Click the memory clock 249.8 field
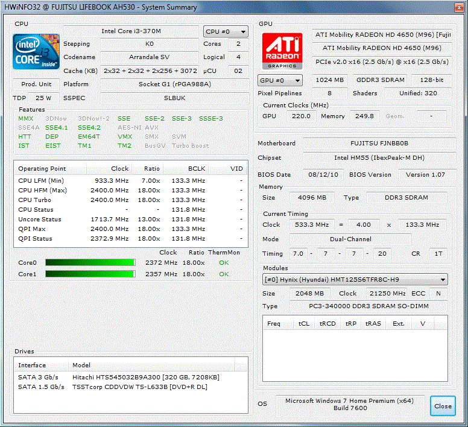 pyautogui.click(x=364, y=116)
